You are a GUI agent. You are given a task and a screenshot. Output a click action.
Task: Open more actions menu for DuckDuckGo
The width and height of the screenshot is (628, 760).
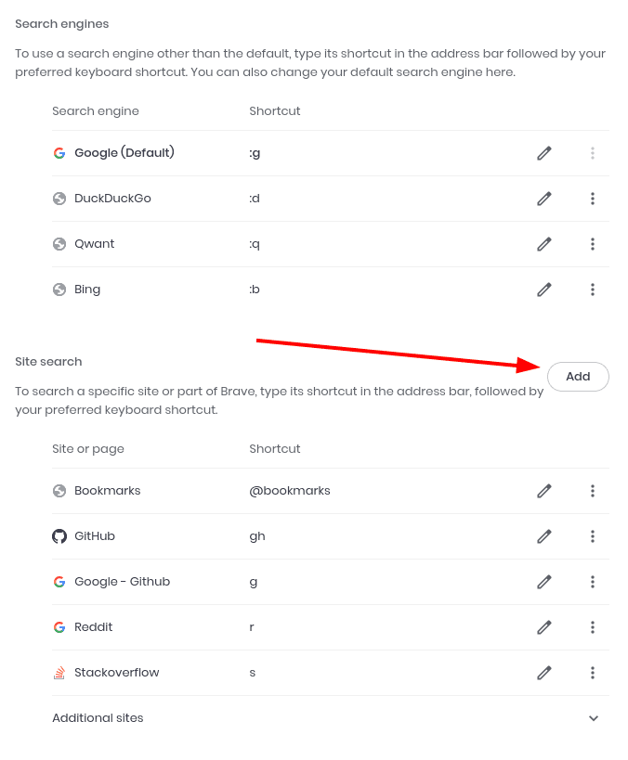593,199
